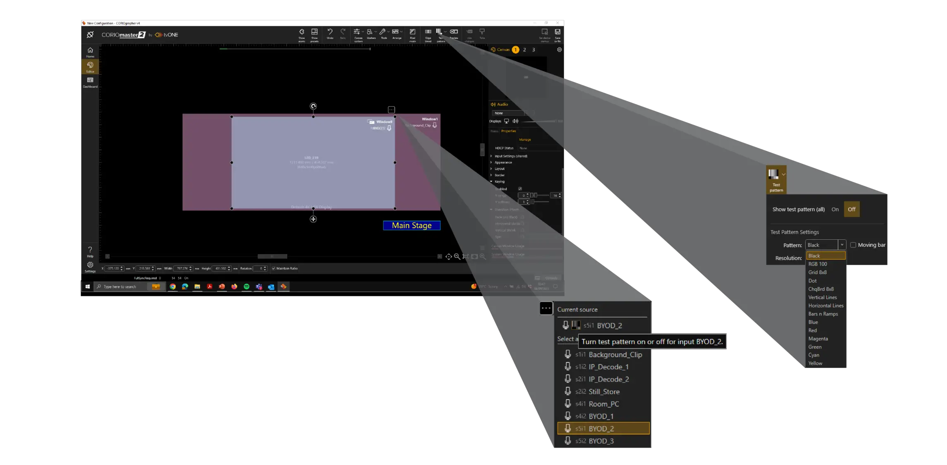Click the Y range slider track
This screenshot has width=947, height=465.
pos(540,195)
